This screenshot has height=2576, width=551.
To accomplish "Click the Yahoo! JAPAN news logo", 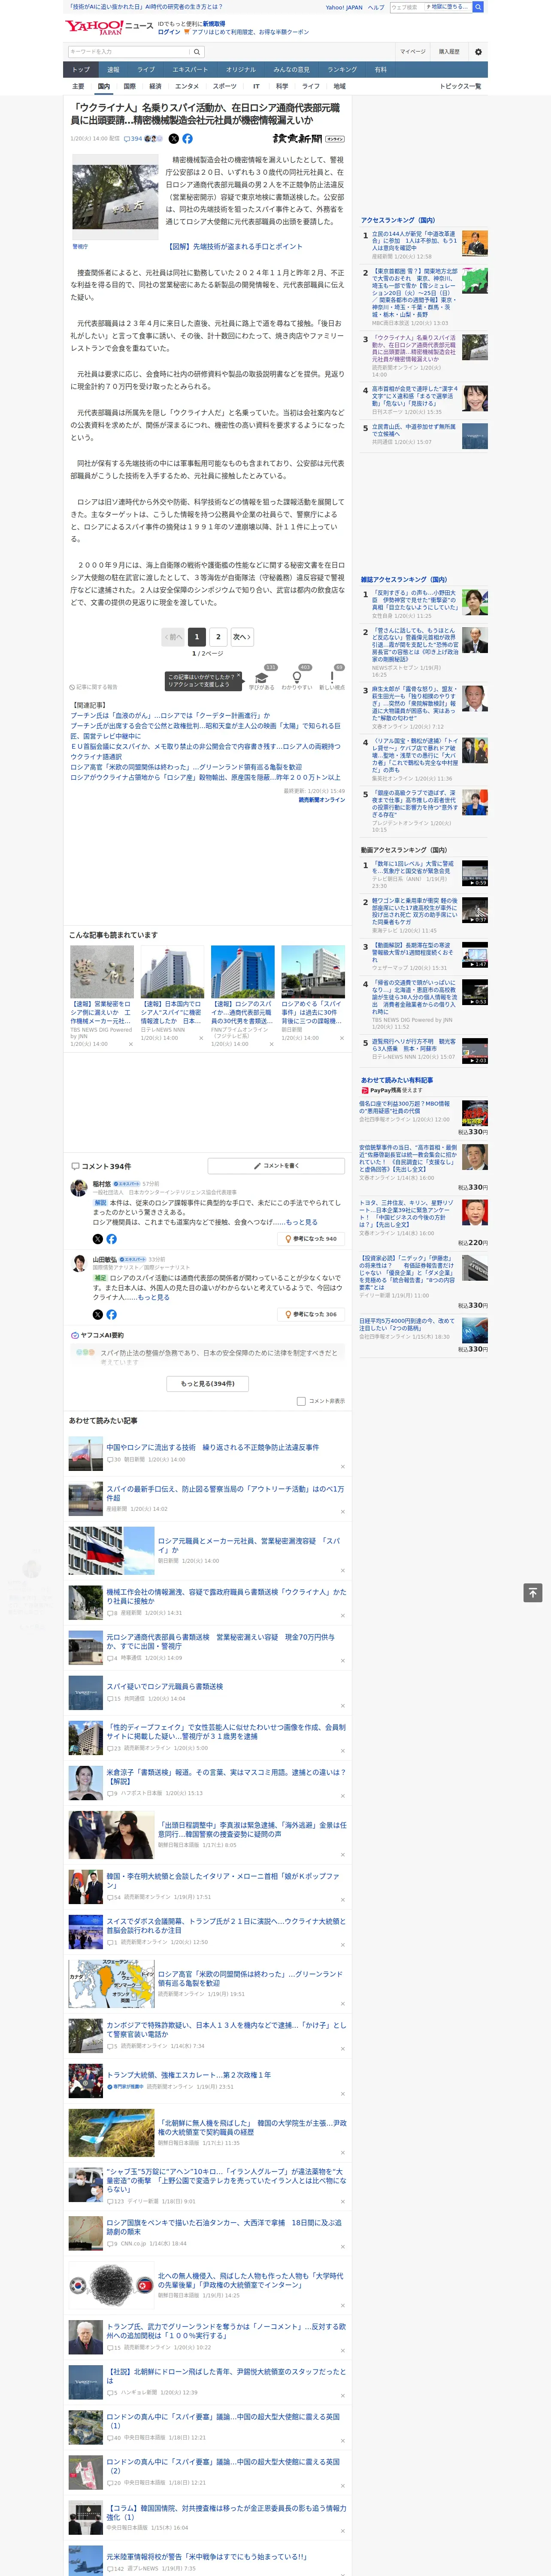I will pos(109,27).
